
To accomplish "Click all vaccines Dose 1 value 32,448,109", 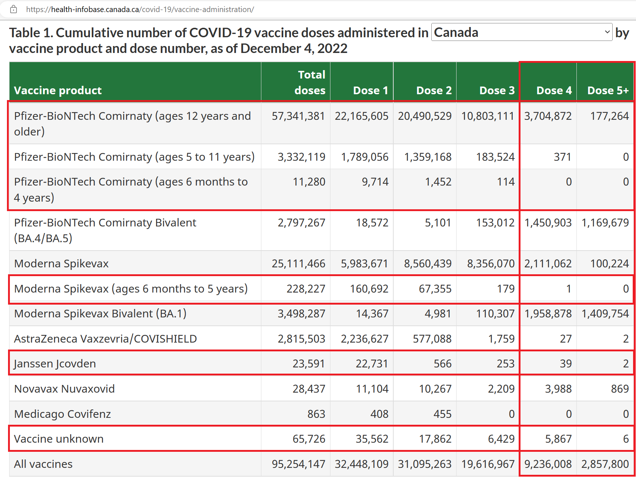I will [x=361, y=464].
